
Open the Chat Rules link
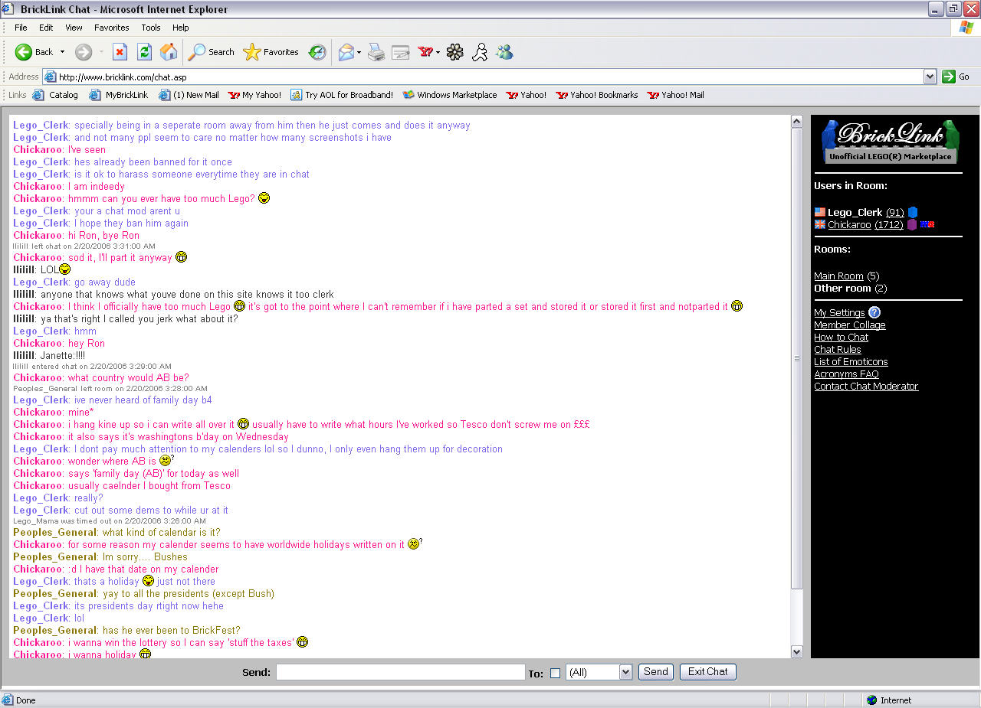837,349
